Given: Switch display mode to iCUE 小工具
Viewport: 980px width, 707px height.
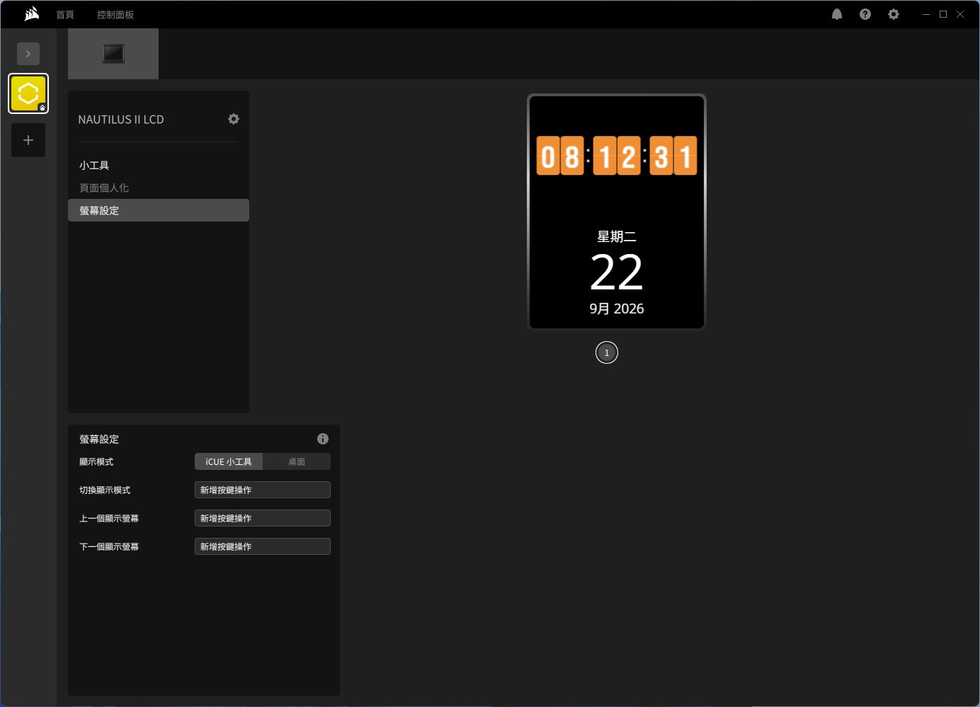Looking at the screenshot, I should (229, 461).
